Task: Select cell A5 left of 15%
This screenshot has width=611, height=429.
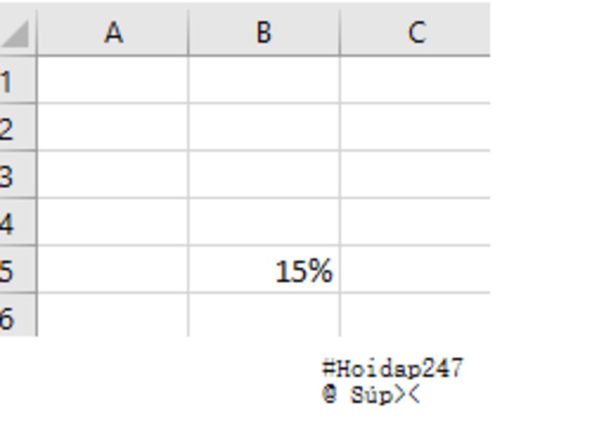Action: tap(113, 269)
